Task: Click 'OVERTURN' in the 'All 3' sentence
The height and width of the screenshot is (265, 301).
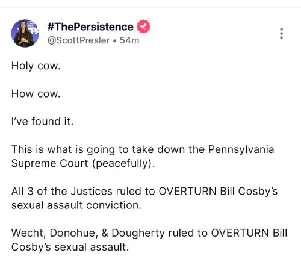Action: pos(187,191)
